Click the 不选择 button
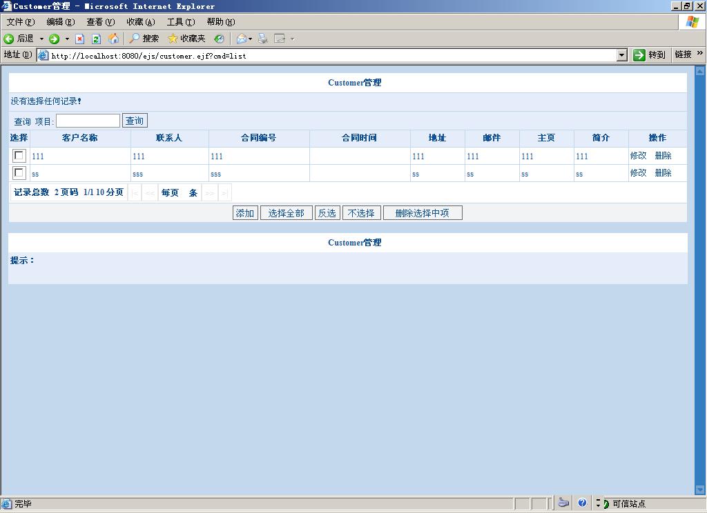 point(362,213)
